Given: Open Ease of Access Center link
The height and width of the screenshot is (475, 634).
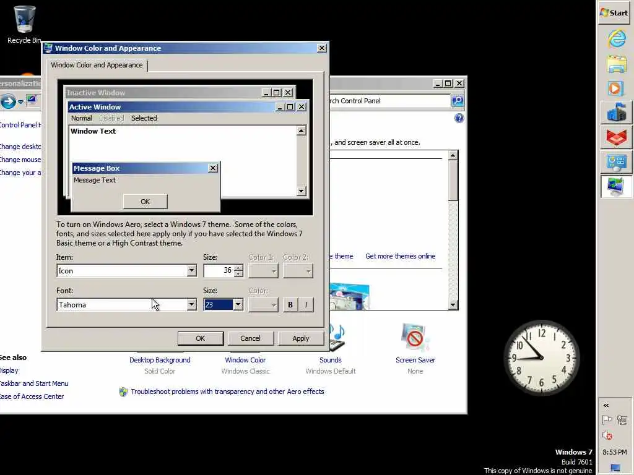Looking at the screenshot, I should point(32,396).
